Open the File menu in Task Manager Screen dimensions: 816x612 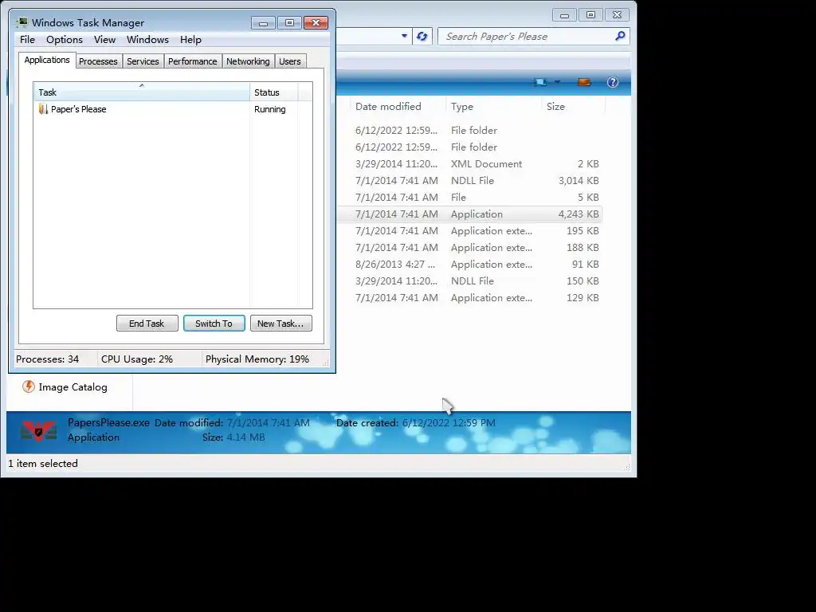27,40
